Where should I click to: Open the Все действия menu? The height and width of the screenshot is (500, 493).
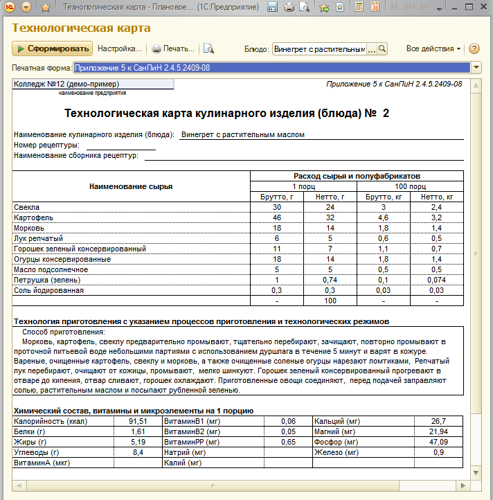click(433, 48)
